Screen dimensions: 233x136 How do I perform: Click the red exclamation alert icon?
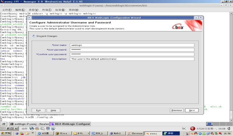click(193, 129)
